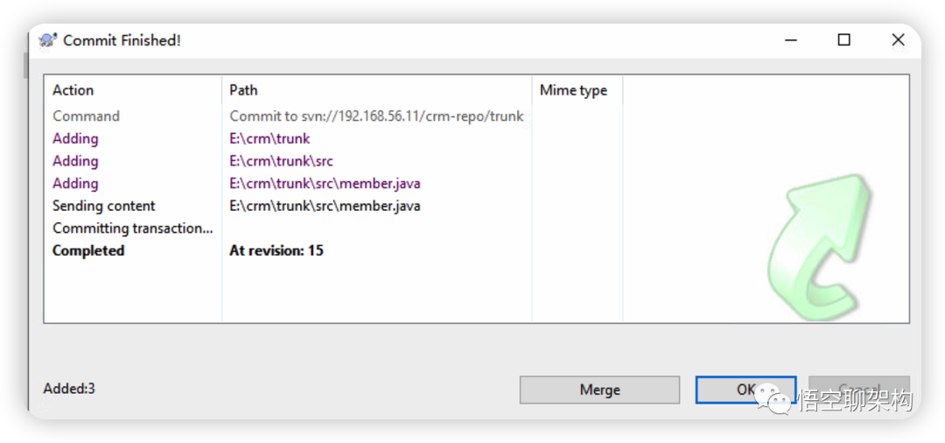Click the Committing transaction row
Screen dimensions: 945x443
132,229
